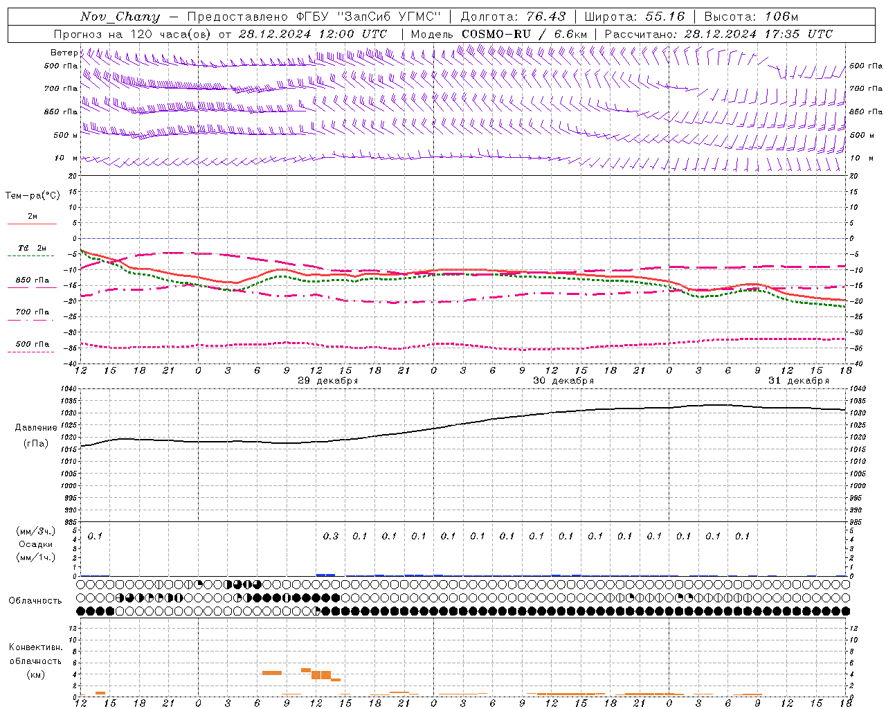
Task: Click the '30 декабря' date label
Action: (563, 381)
